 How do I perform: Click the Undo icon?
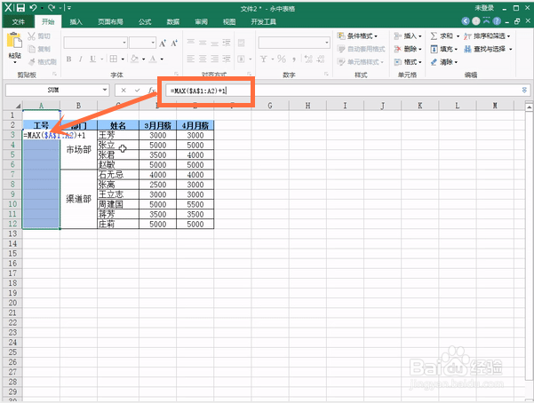pos(33,7)
